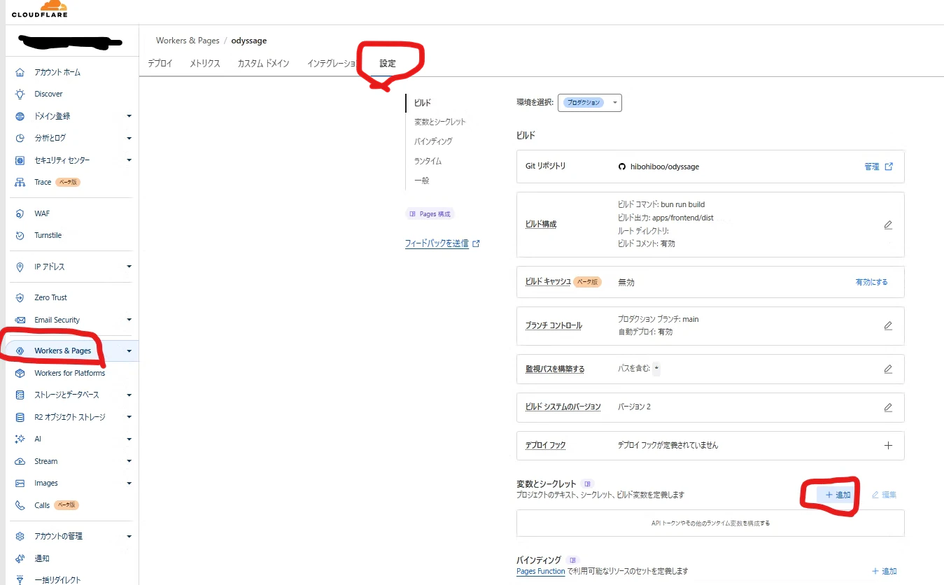Open the hibohiboo/odyssage repository name
Image resolution: width=944 pixels, height=585 pixels.
663,167
